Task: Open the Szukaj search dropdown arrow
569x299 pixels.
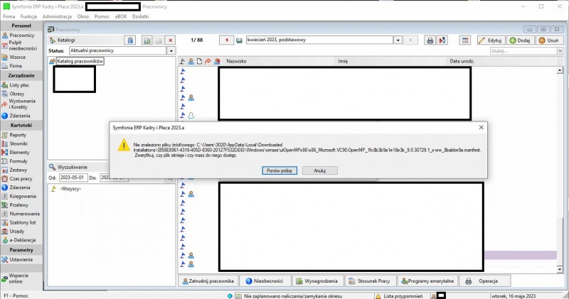Action: coord(560,51)
